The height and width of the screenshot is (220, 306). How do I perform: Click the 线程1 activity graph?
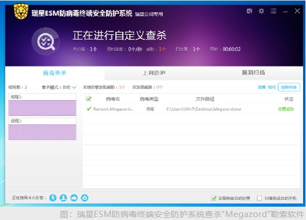[42, 108]
